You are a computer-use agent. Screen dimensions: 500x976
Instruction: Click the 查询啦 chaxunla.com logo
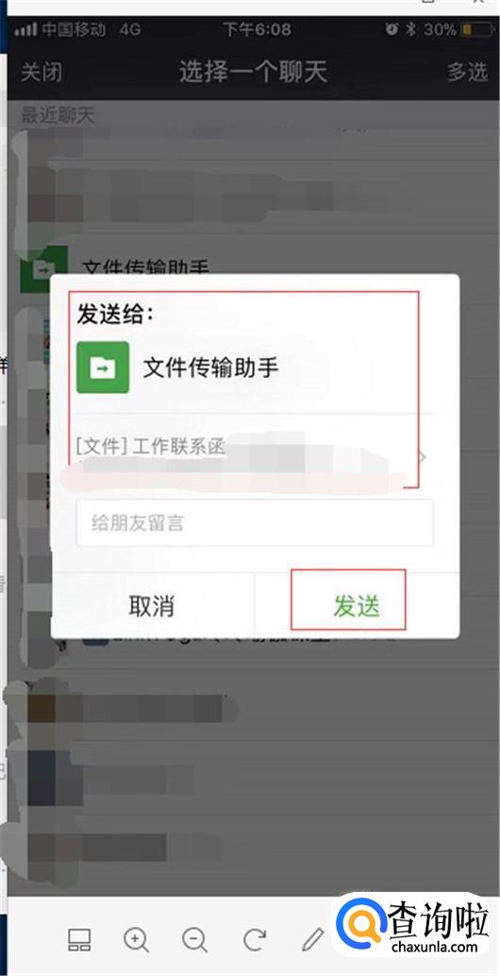tap(411, 928)
